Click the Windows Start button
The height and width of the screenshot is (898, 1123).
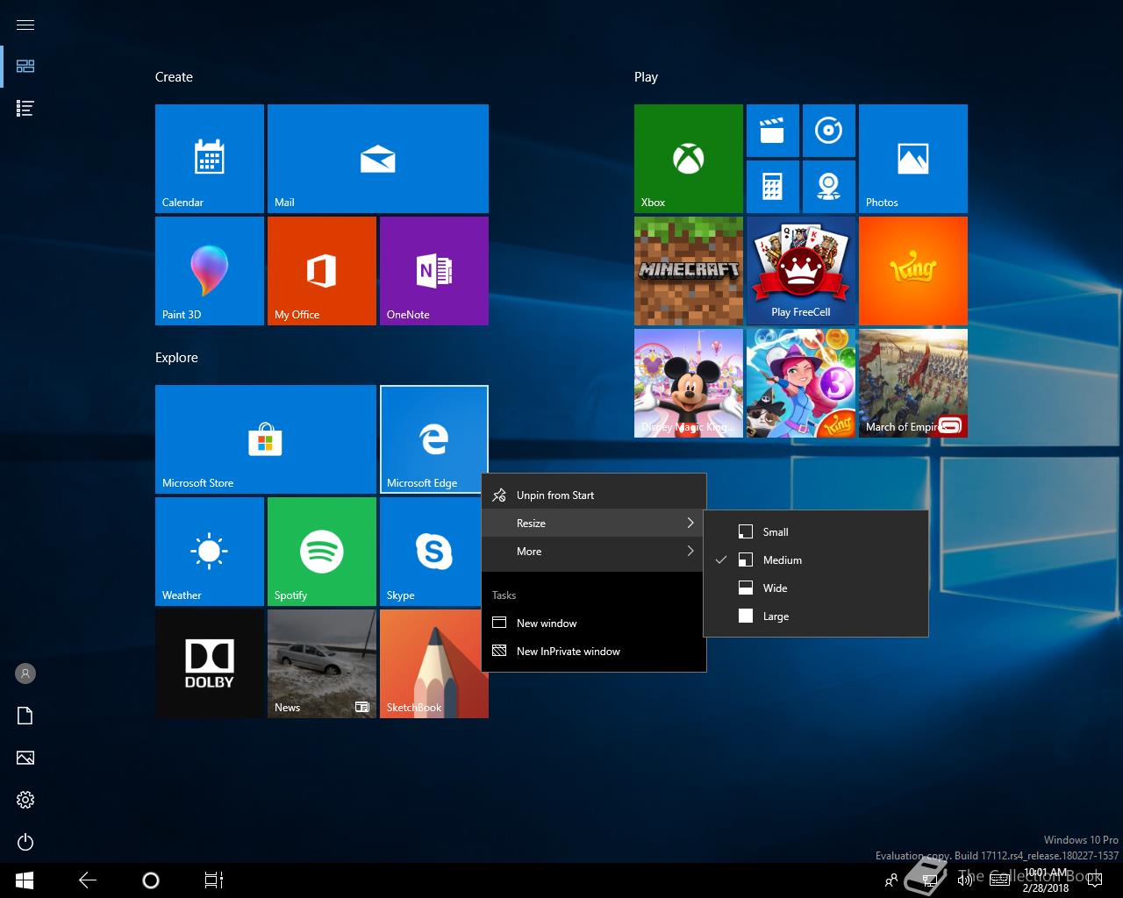pos(25,880)
